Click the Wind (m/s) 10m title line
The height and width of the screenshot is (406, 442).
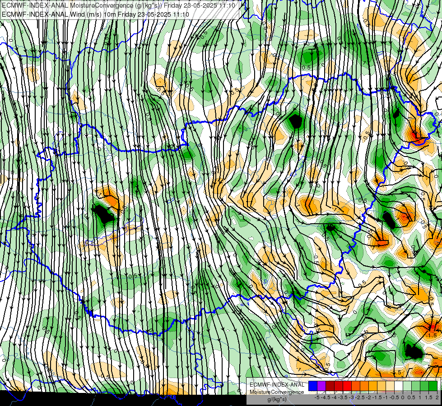[95, 14]
